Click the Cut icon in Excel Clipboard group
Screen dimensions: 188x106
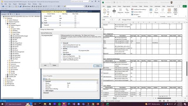coord(108,9)
